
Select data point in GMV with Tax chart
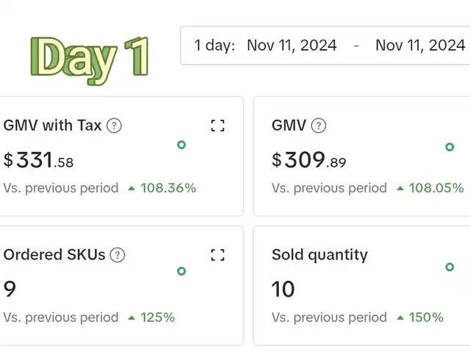(x=181, y=145)
